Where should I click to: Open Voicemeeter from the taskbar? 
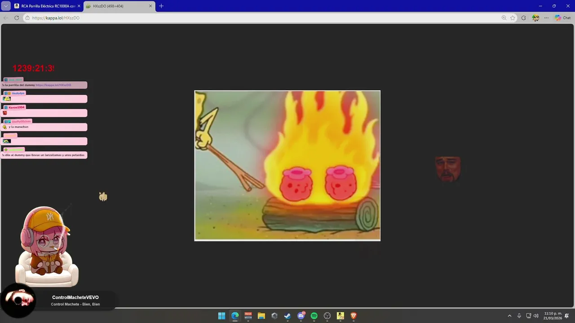point(248,316)
